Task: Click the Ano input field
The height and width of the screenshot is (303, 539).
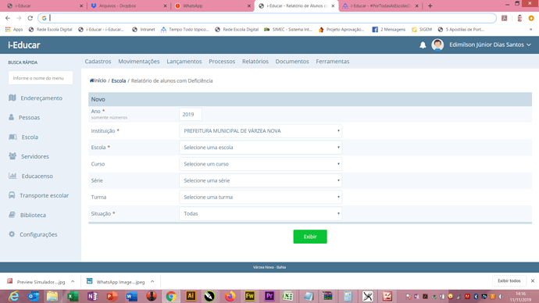Action: (x=191, y=114)
